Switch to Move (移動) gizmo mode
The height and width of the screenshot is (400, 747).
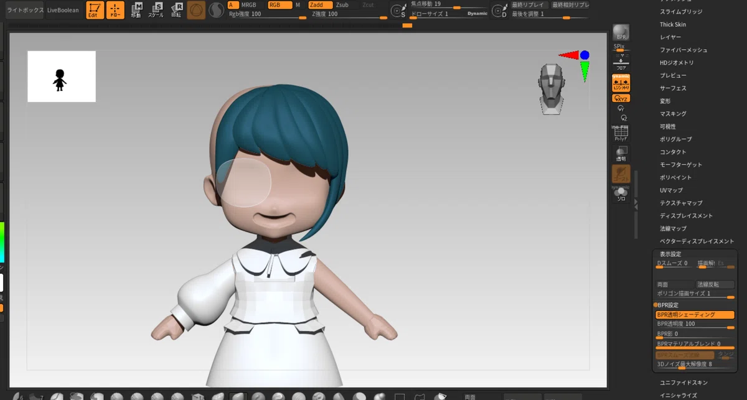click(136, 10)
